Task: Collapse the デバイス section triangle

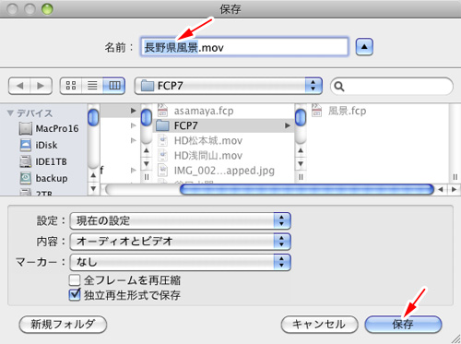Action: click(10, 113)
